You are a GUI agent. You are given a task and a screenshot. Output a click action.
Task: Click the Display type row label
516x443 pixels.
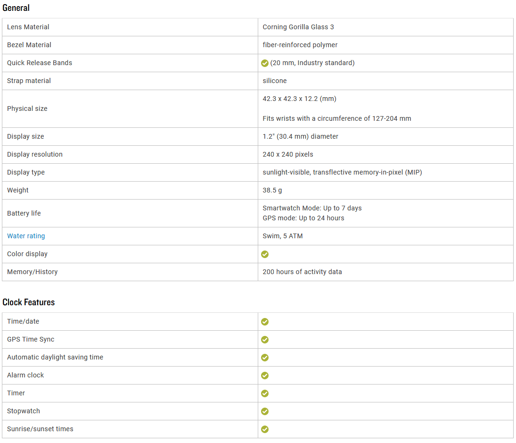coord(26,172)
